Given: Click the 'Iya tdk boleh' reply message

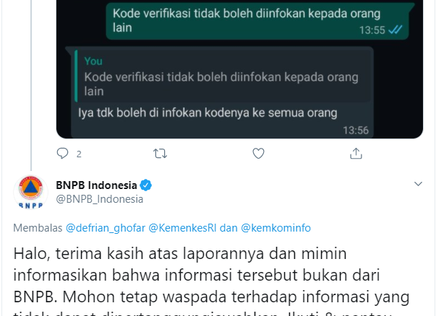Looking at the screenshot, I should (x=208, y=113).
